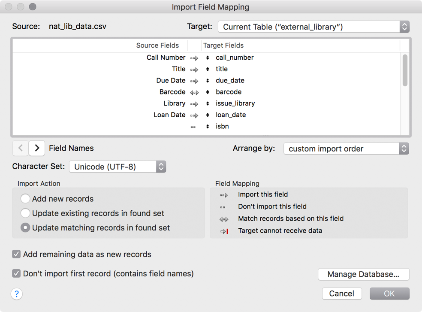
Task: Click don't-import icon next to isbn
Action: point(193,127)
